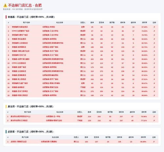Click the ✗ mark in the 78.79% row
The image size is (164, 152).
pos(154,35)
